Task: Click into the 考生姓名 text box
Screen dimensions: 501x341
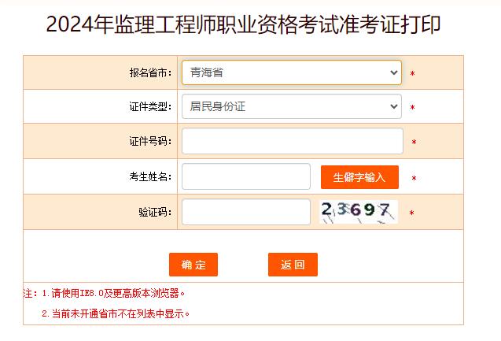Action: click(246, 176)
